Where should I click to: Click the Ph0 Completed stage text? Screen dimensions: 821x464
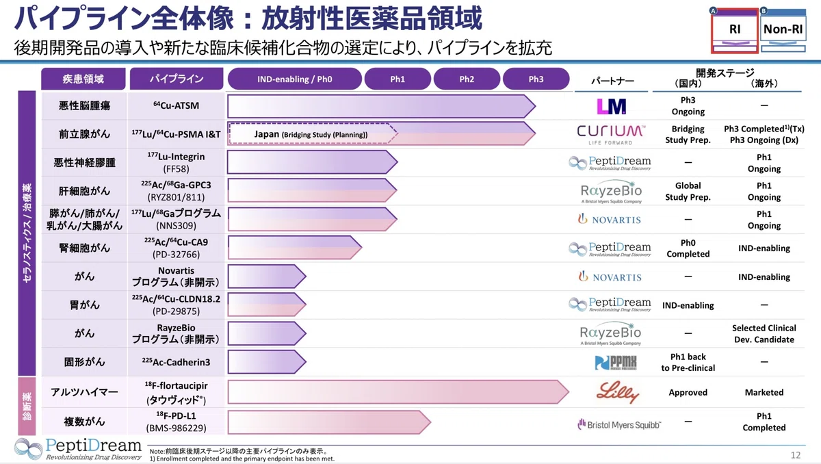[x=688, y=248]
